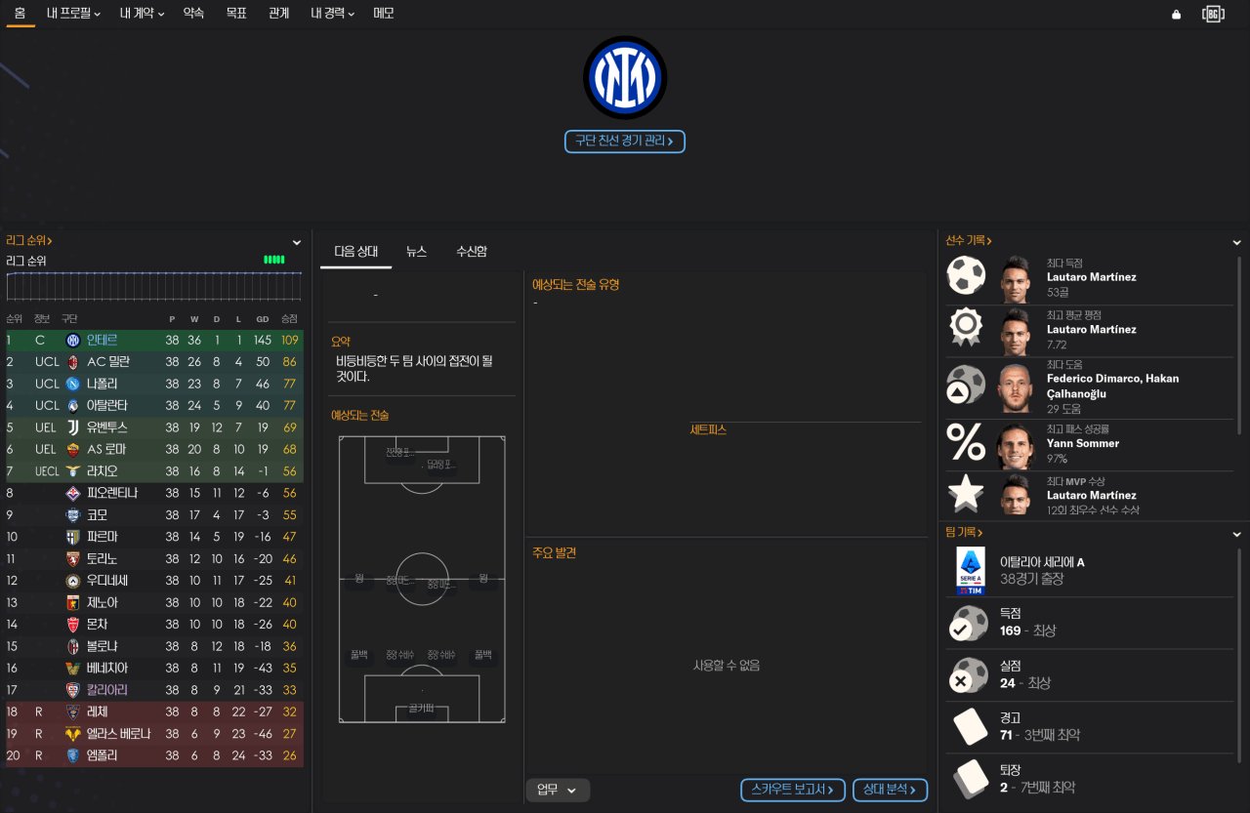1250x813 pixels.
Task: Click the Inter Milan club crest
Action: (x=625, y=78)
